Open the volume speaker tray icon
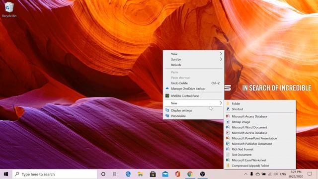Viewport: 318px width, 179px height. point(275,174)
